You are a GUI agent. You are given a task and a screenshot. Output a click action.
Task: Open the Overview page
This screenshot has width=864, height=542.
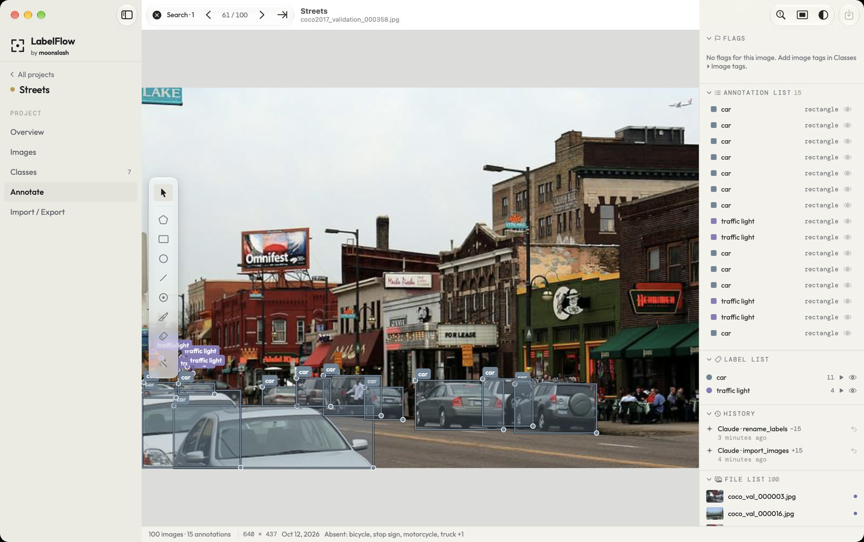pyautogui.click(x=71, y=132)
